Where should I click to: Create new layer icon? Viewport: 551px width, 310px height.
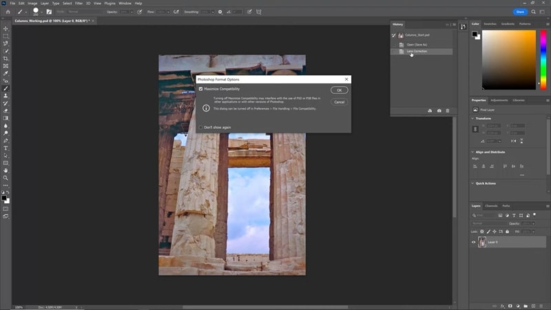click(x=533, y=306)
